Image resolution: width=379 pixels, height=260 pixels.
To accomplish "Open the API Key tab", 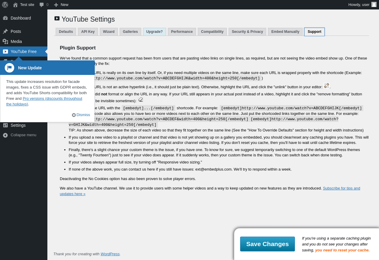I will click(88, 32).
